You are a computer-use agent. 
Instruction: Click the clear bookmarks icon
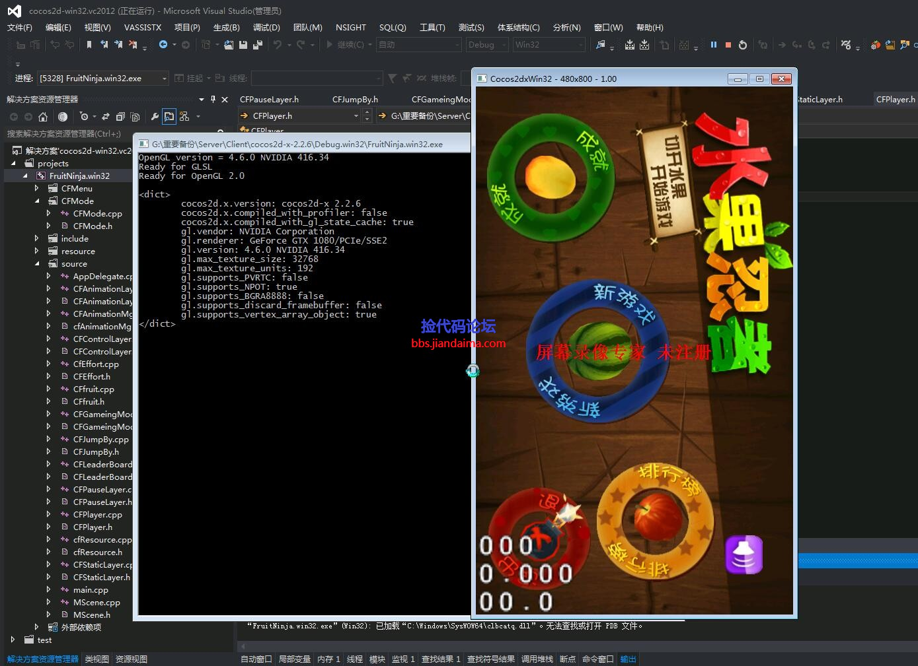pos(133,44)
